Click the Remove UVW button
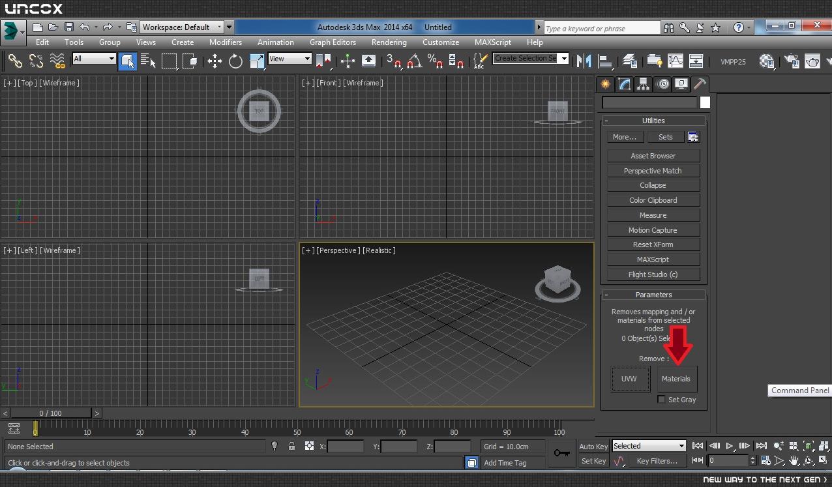832x487 pixels. pyautogui.click(x=629, y=379)
